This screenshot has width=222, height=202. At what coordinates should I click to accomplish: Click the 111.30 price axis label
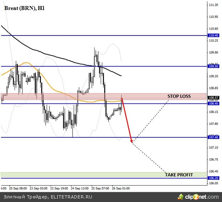(214, 5)
